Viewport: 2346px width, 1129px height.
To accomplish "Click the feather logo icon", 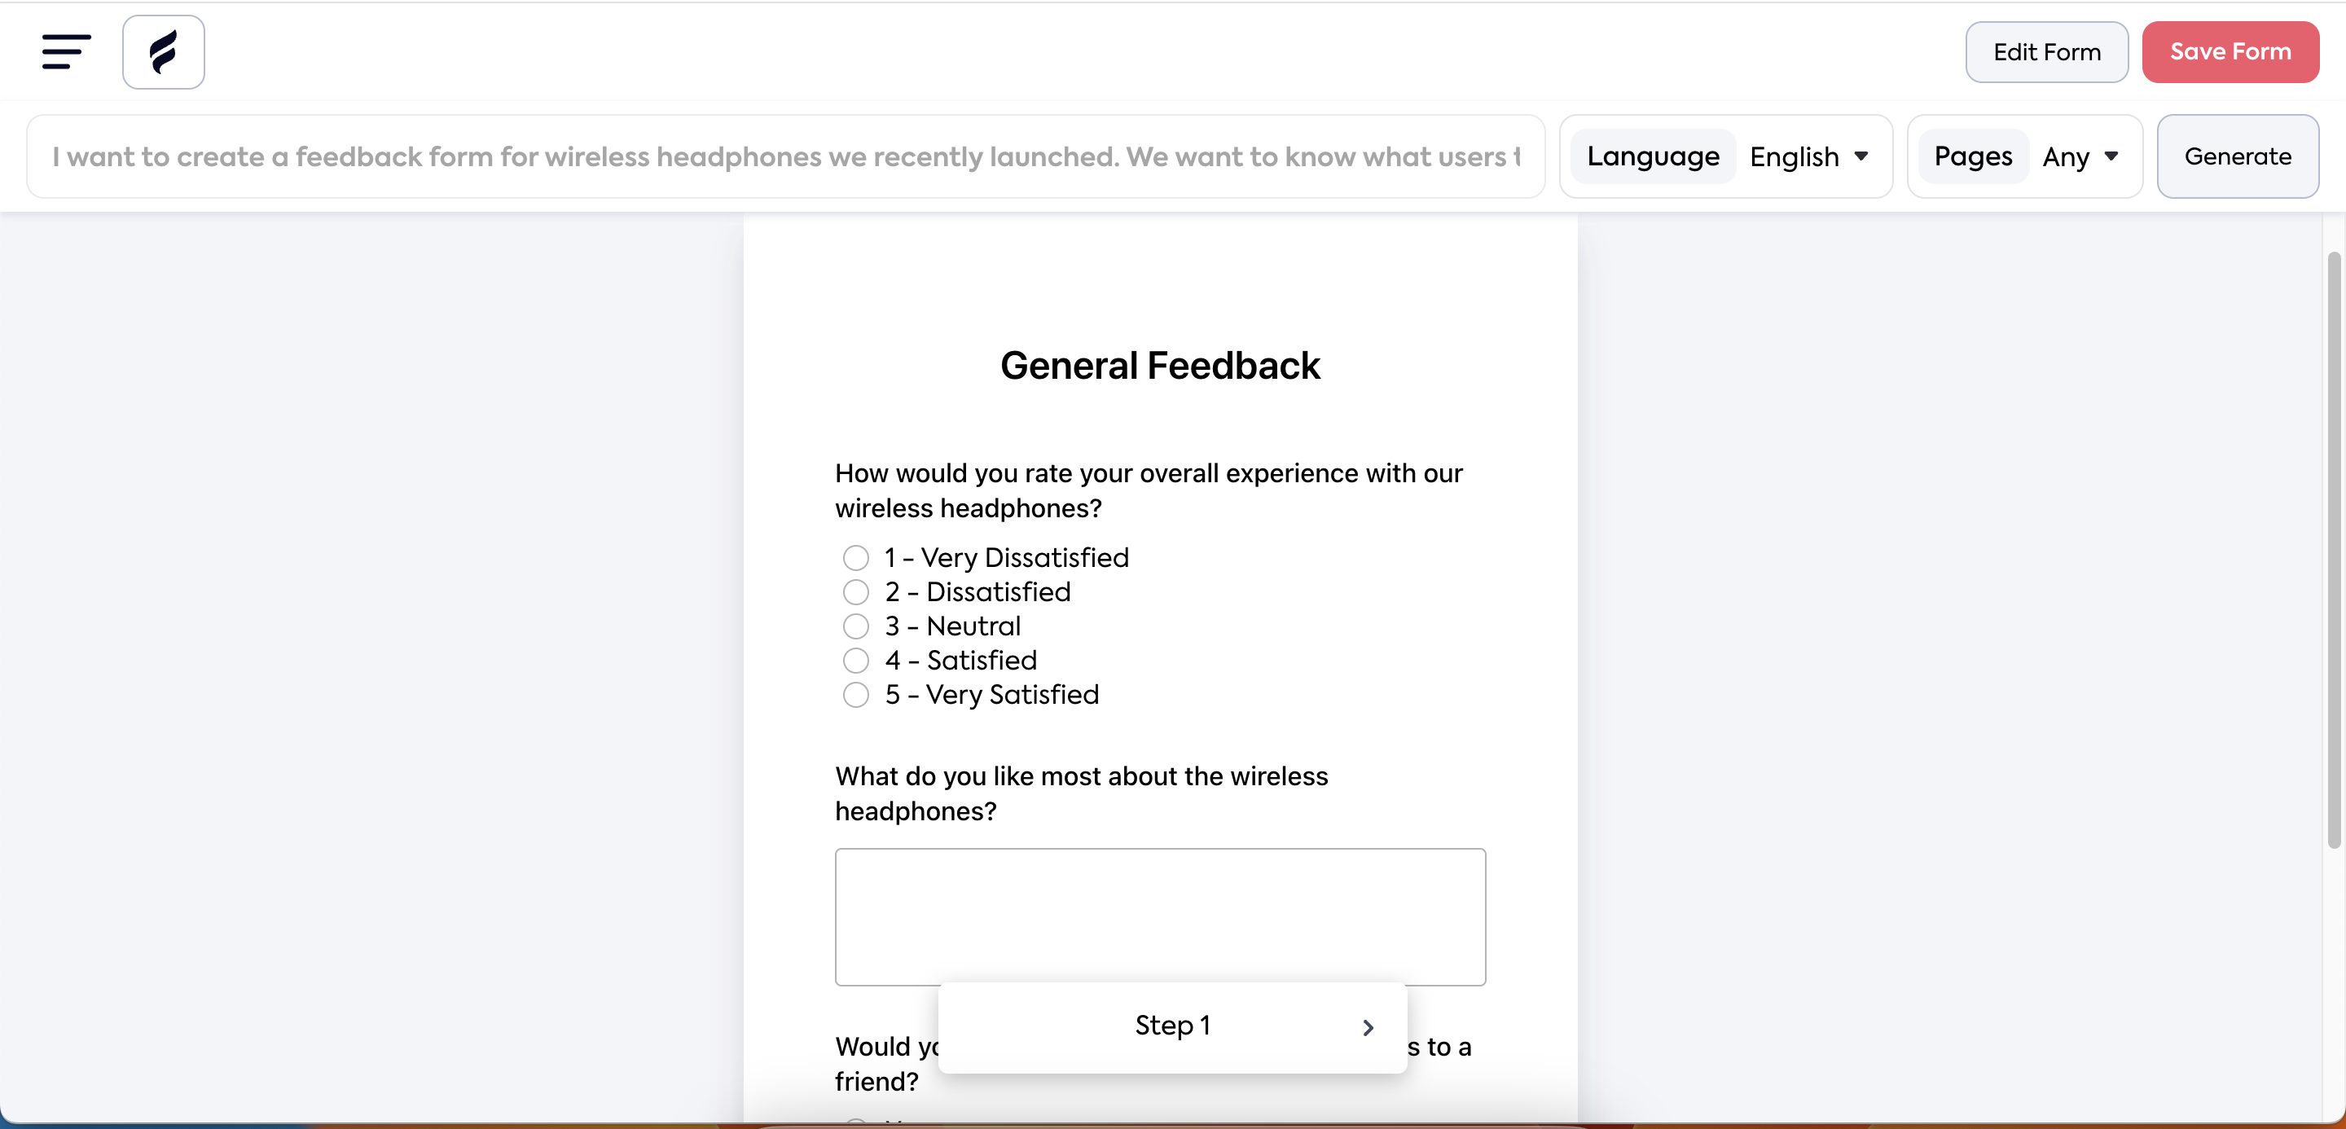I will click(164, 52).
